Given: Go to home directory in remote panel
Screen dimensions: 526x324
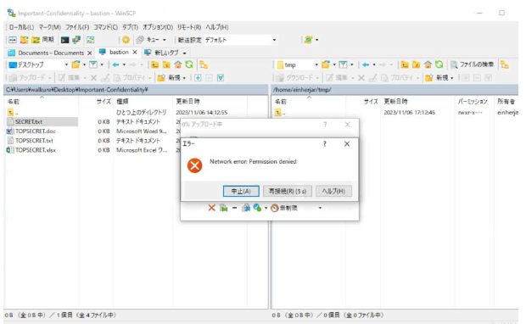Looking at the screenshot, I should click(428, 64).
